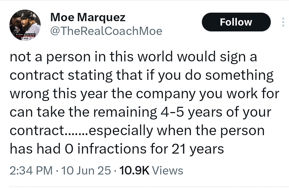Open the Moe Marquez display name link

point(88,17)
